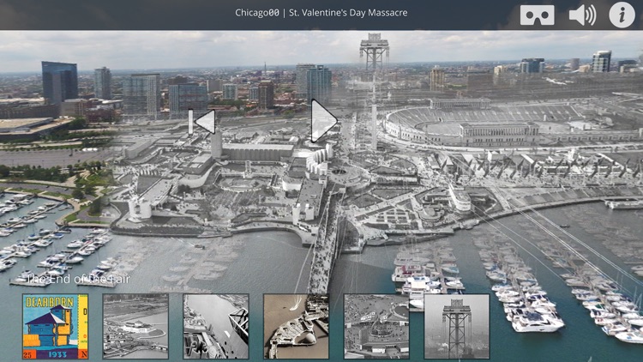Advance to next scene with right arrow
Image resolution: width=643 pixels, height=362 pixels.
tap(324, 121)
